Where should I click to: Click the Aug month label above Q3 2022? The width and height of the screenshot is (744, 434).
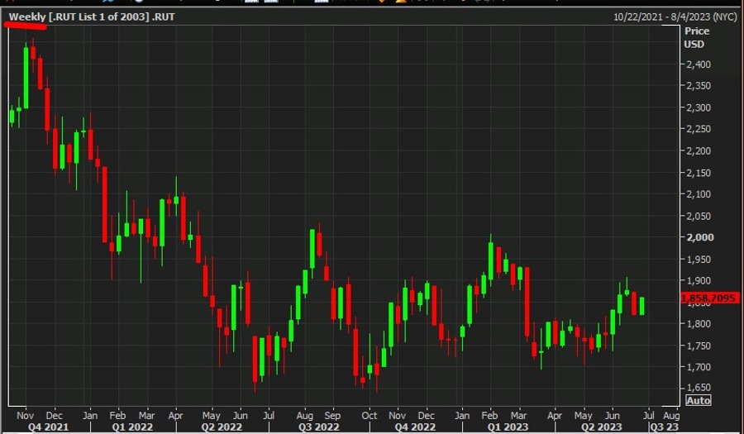[x=304, y=416]
